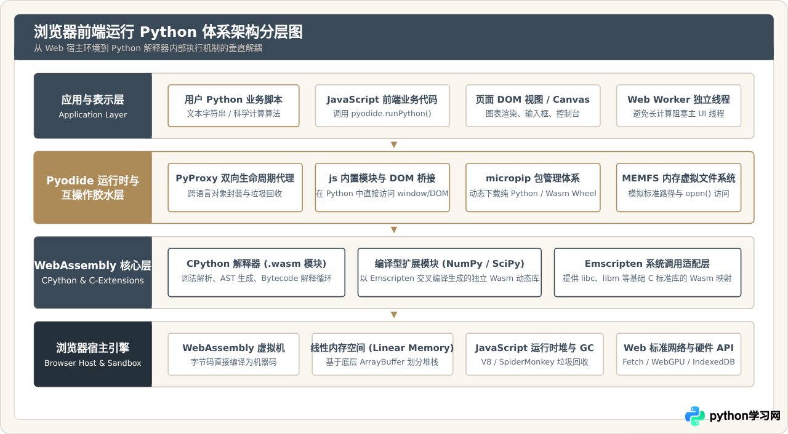This screenshot has height=434, width=788.
Task: Click the WebAssembly 虚拟机 card
Action: pyautogui.click(x=233, y=354)
